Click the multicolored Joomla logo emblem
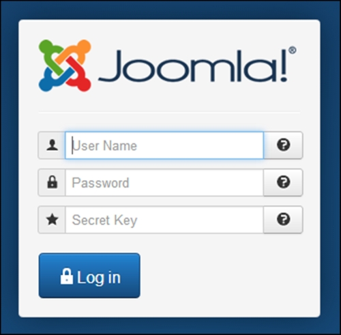Image resolution: width=341 pixels, height=335 pixels. 65,65
